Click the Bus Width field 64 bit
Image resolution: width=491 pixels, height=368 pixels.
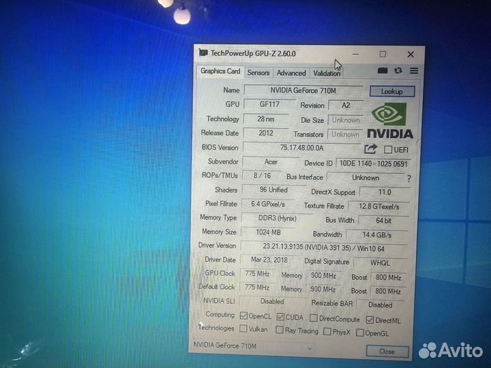(383, 221)
